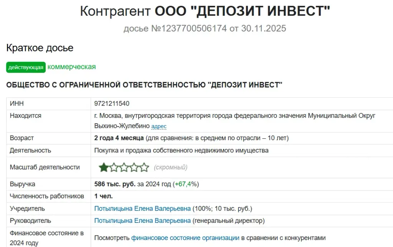This screenshot has height=247, width=393.
Task: Click the 'адрес' link after Выхино-Жулебино
Action: (x=159, y=126)
